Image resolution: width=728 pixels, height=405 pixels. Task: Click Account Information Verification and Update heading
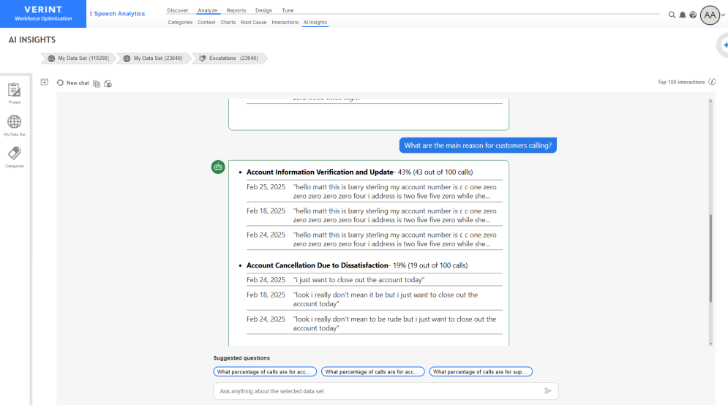[320, 172]
